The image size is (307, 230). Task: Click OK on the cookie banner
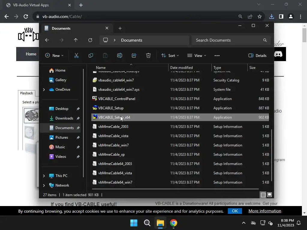point(235,211)
